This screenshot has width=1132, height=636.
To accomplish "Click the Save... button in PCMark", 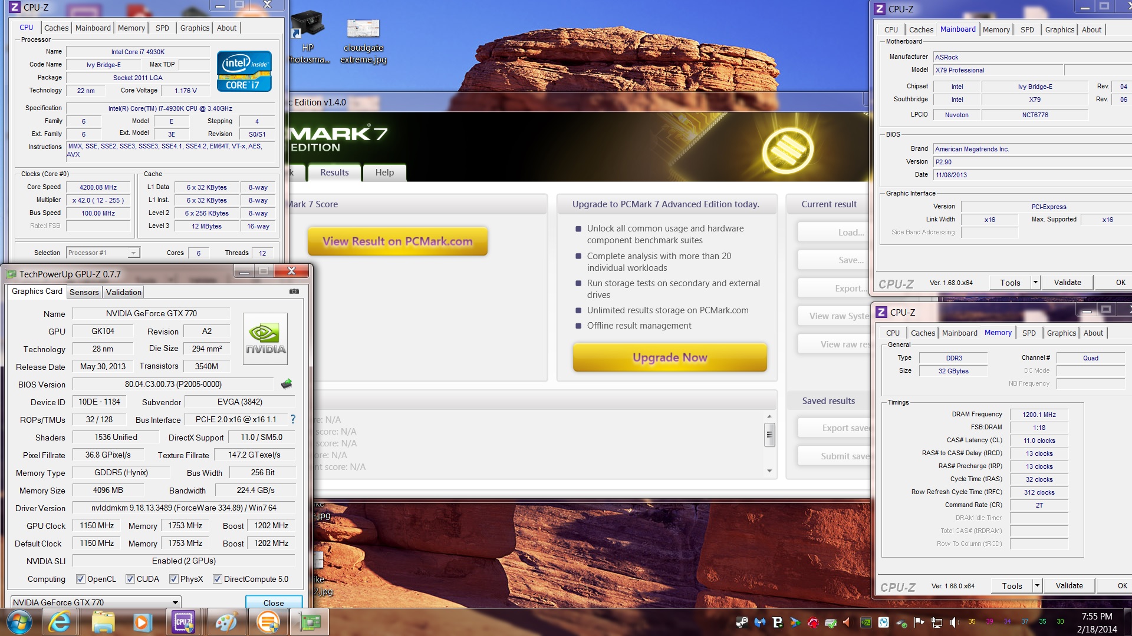I will pos(834,260).
